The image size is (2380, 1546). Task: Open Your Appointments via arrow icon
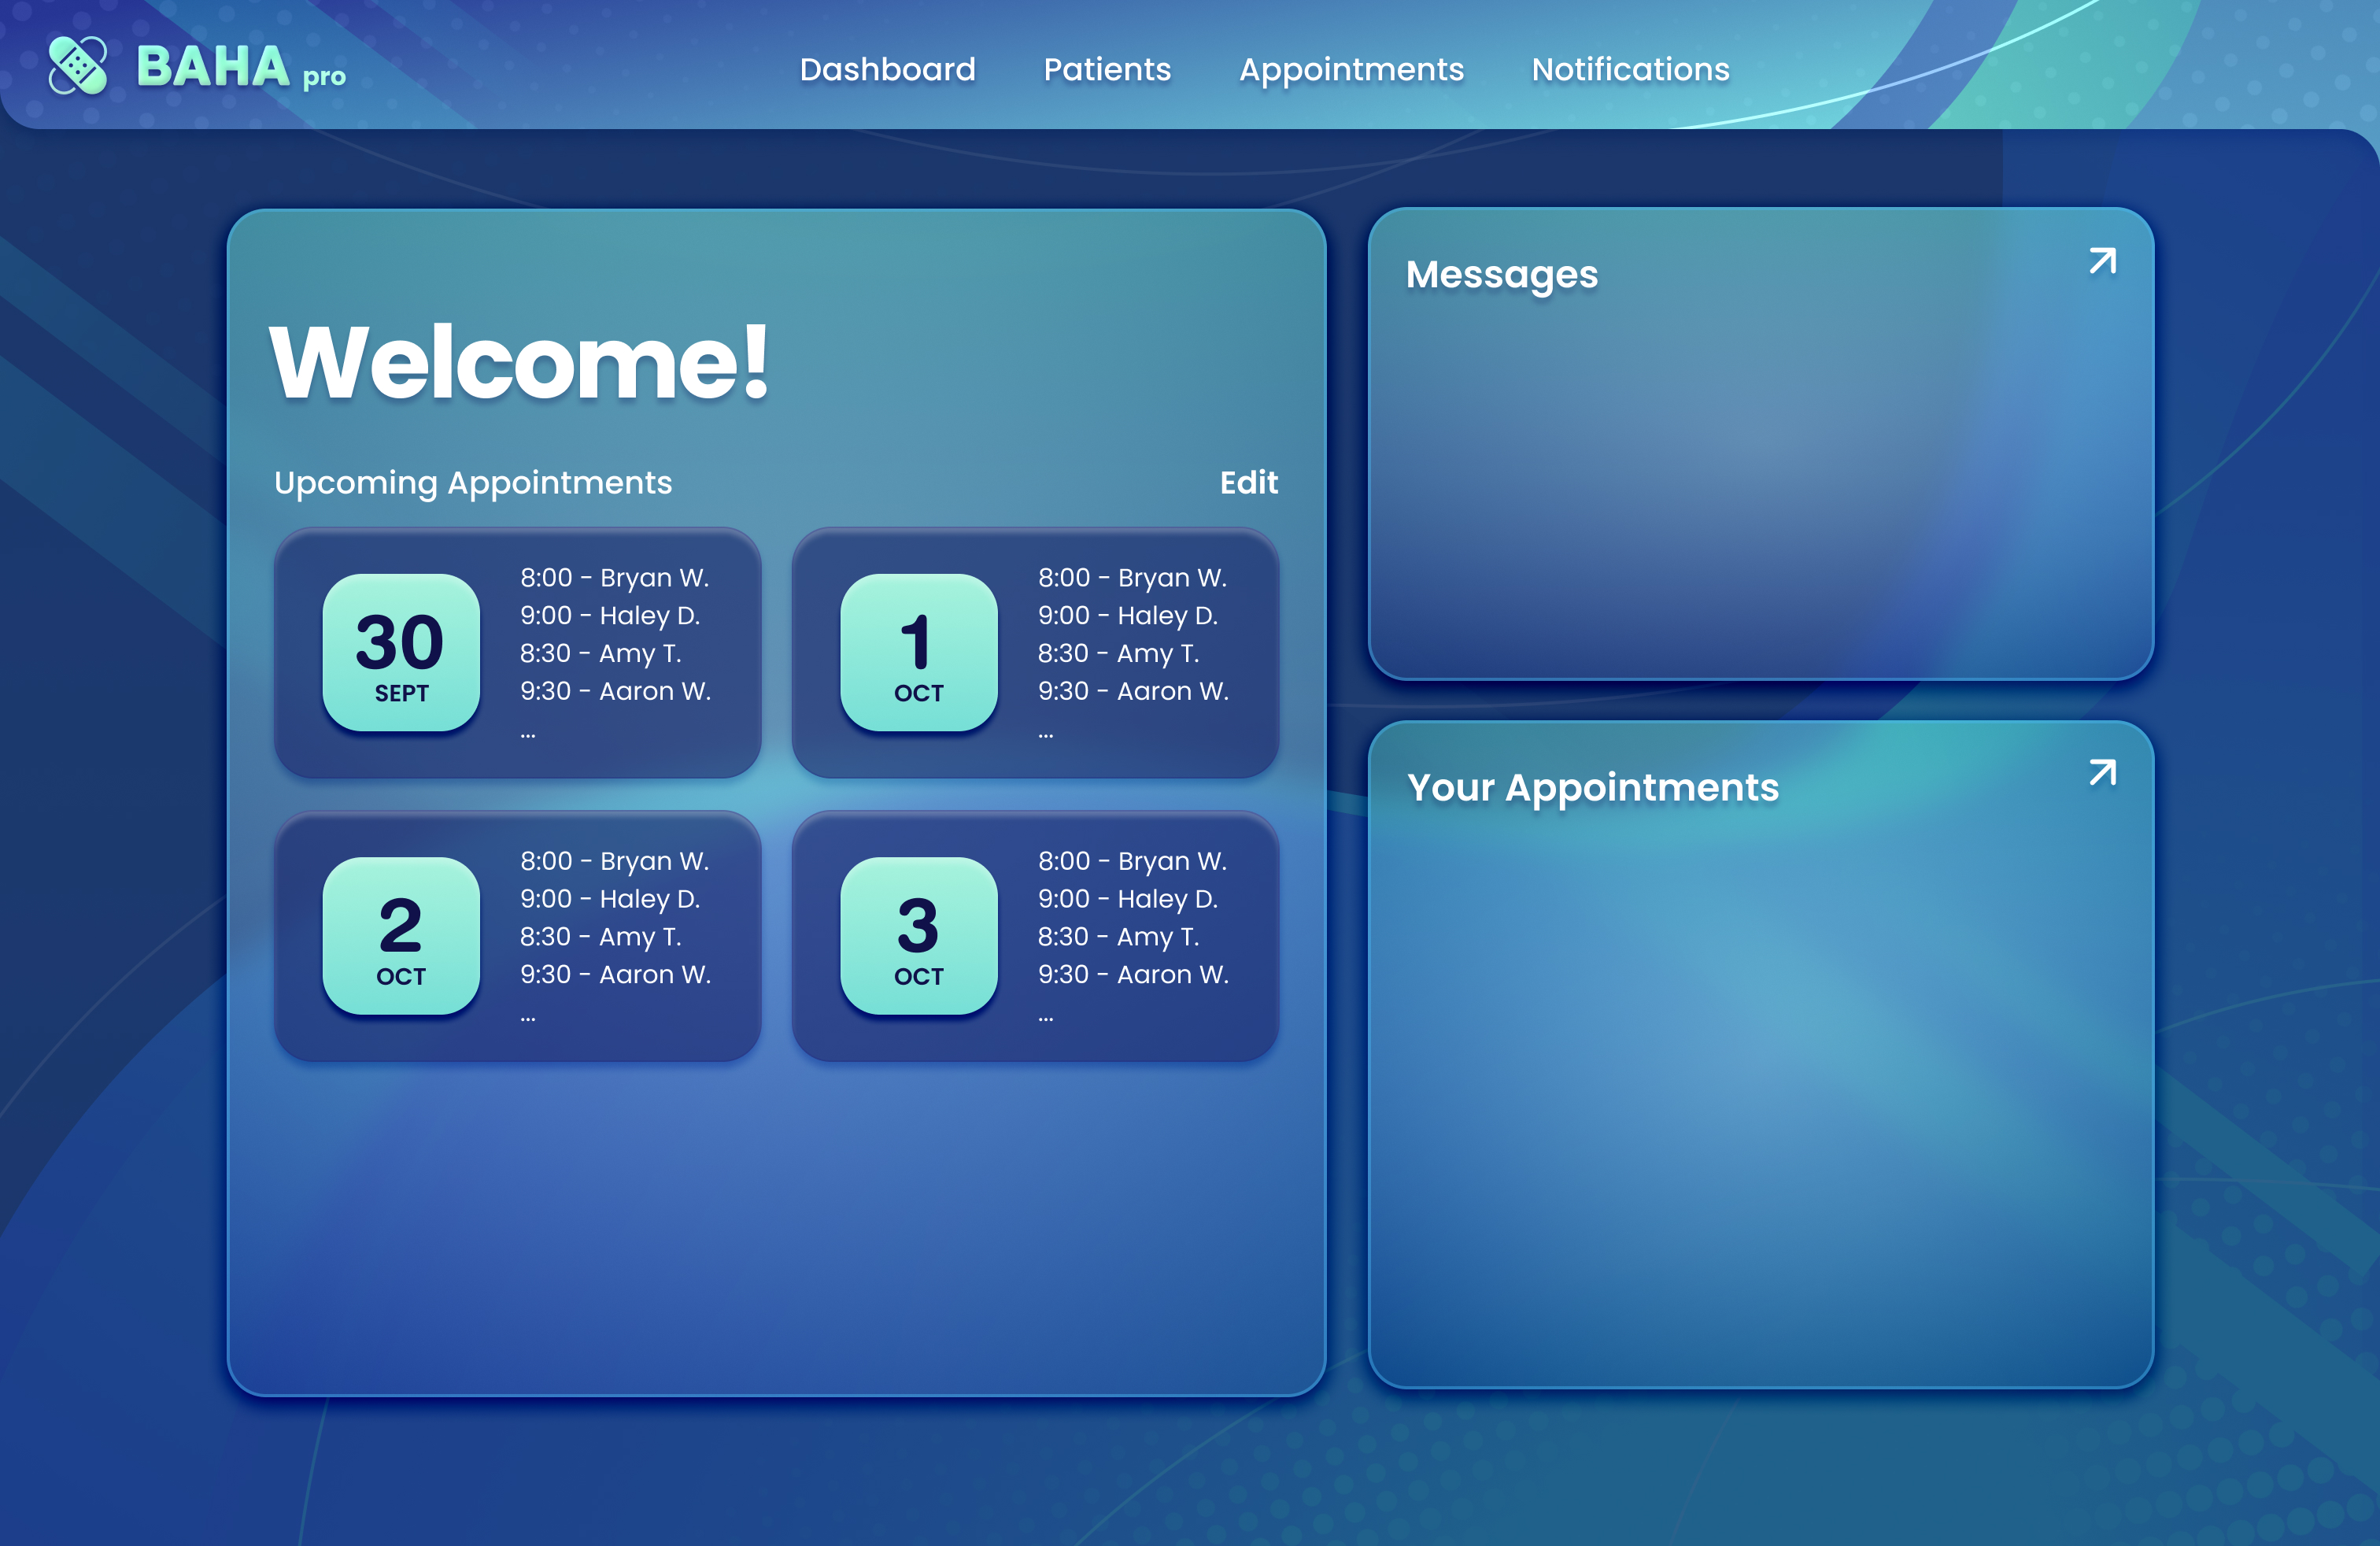pos(2102,773)
